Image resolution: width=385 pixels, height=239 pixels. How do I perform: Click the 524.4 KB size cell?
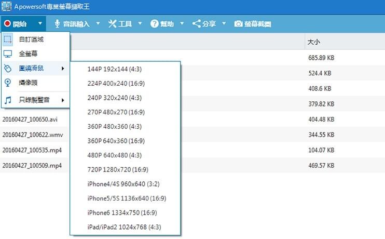[x=320, y=73]
